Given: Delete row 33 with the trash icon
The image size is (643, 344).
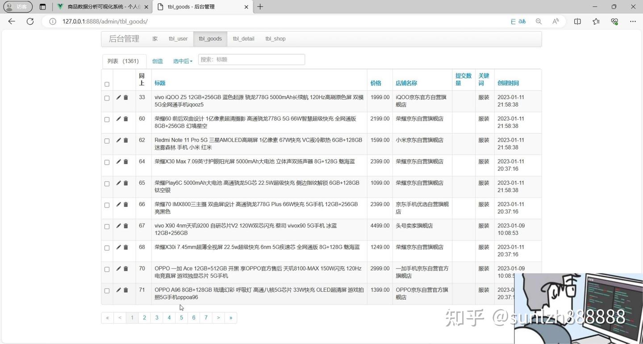Looking at the screenshot, I should click(x=126, y=97).
